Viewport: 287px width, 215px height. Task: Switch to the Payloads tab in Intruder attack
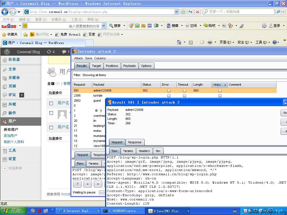point(129,66)
